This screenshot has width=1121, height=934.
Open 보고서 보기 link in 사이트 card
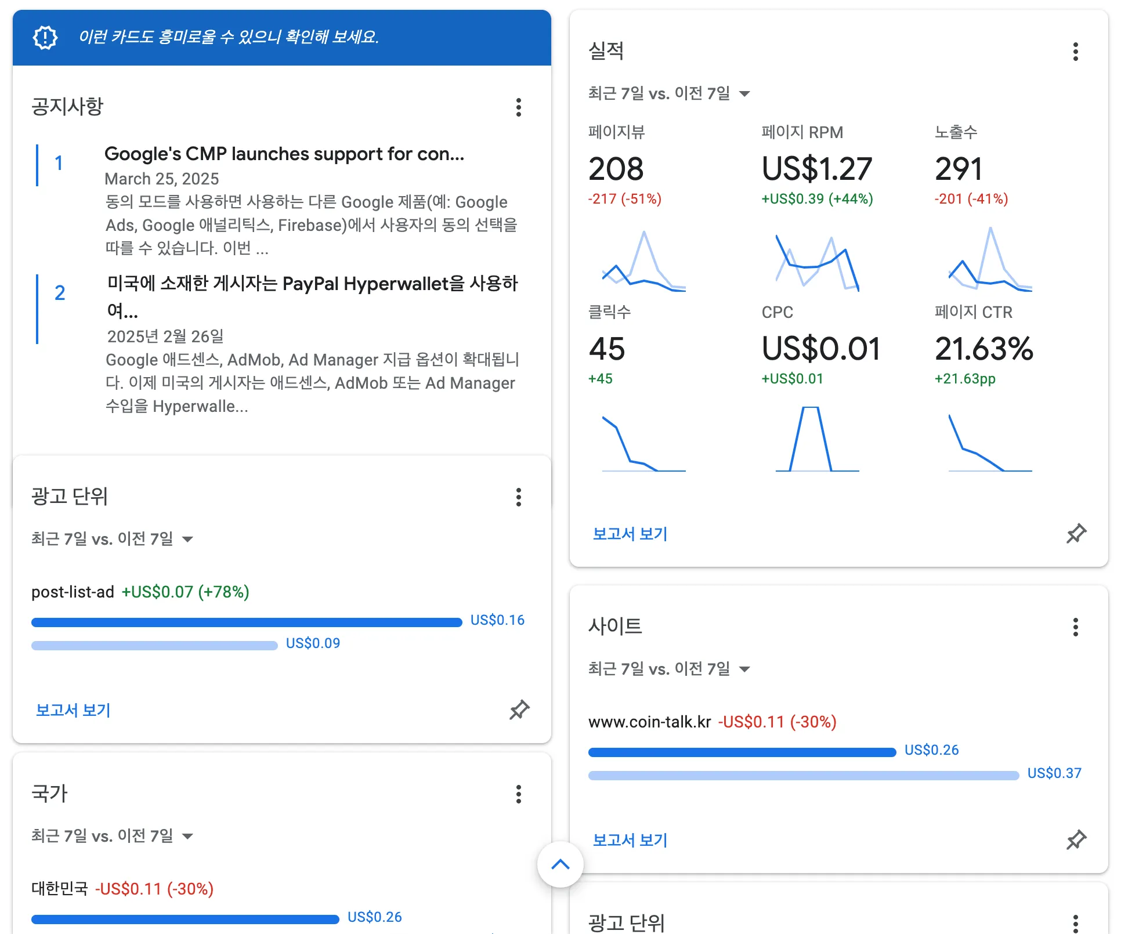[630, 840]
